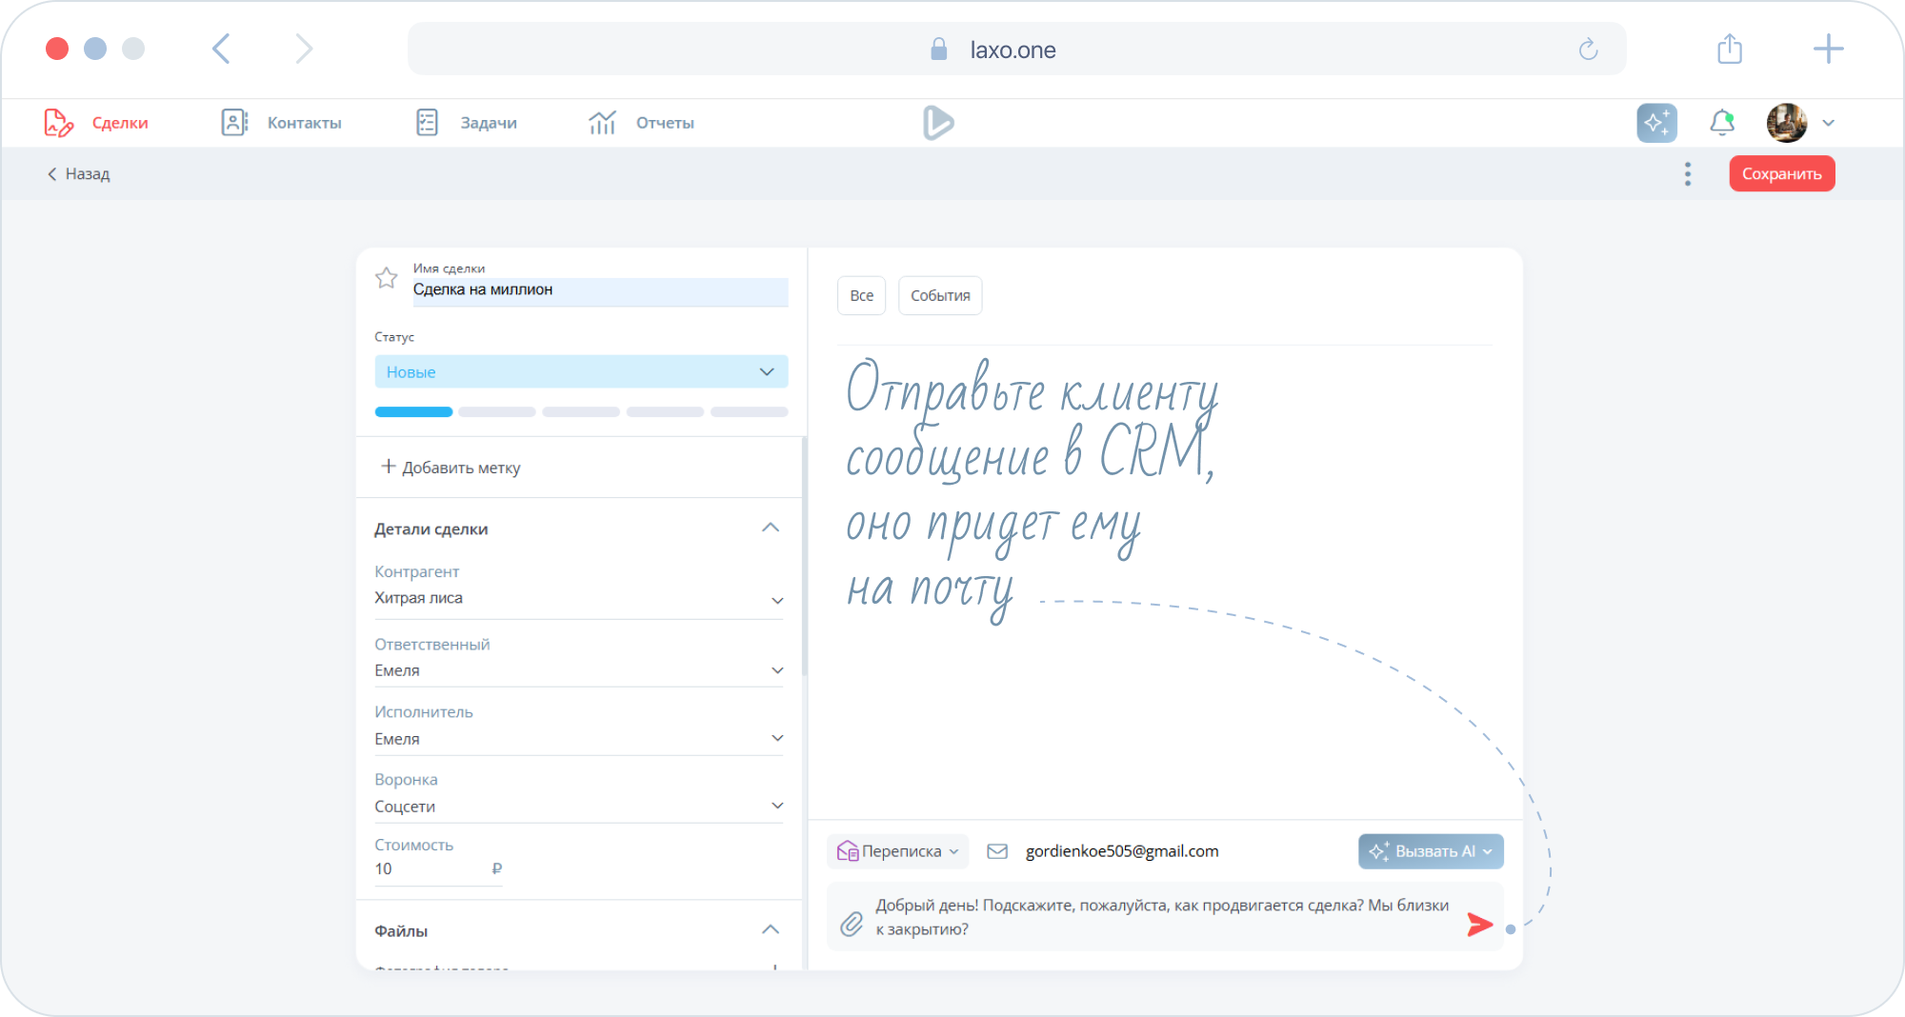Star the deal as favorite
The width and height of the screenshot is (1905, 1017).
(x=386, y=278)
